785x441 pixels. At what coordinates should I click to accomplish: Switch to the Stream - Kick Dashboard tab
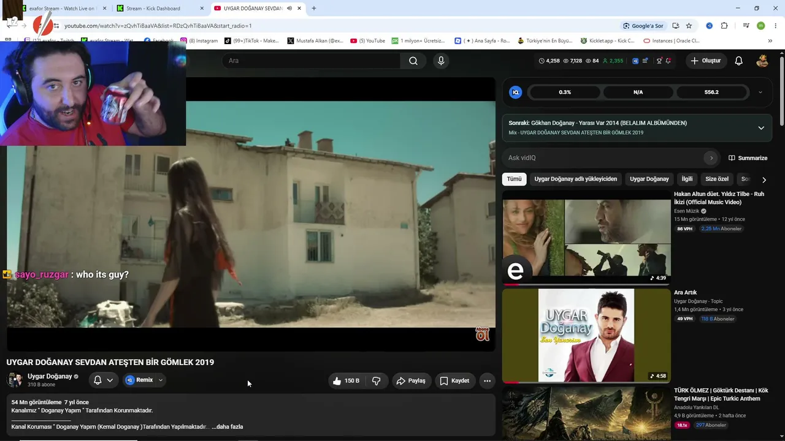click(160, 9)
